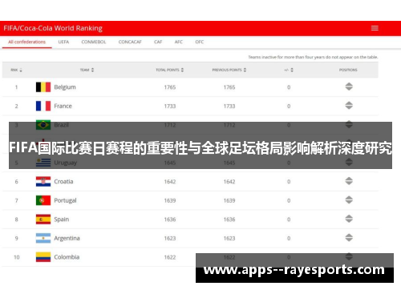Open the hamburger menu icon
Image resolution: width=401 pixels, height=290 pixels.
[375, 28]
